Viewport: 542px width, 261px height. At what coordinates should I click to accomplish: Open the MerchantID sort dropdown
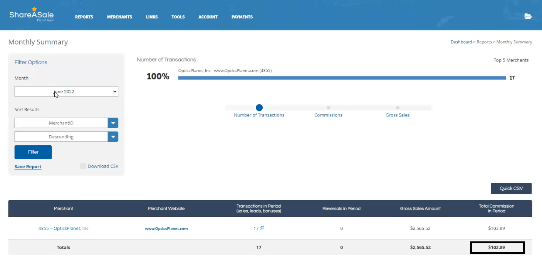[66, 123]
